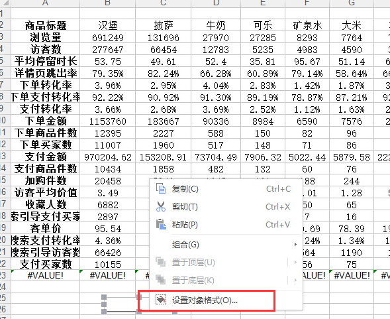Click the bring to front icon
The width and height of the screenshot is (390, 319).
pyautogui.click(x=161, y=262)
